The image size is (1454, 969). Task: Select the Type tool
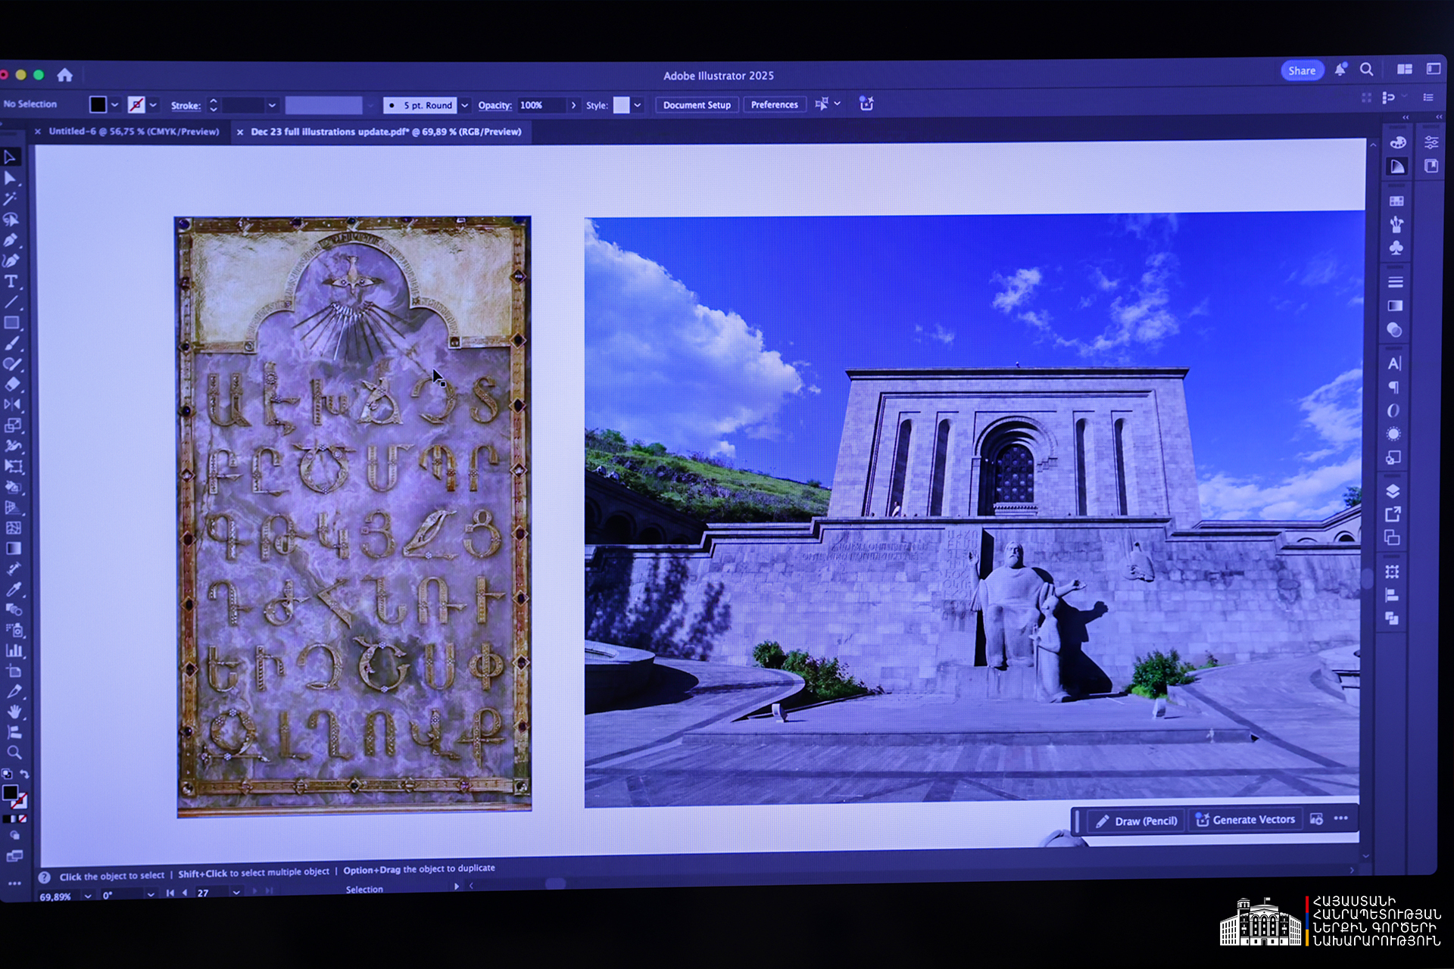tap(11, 282)
